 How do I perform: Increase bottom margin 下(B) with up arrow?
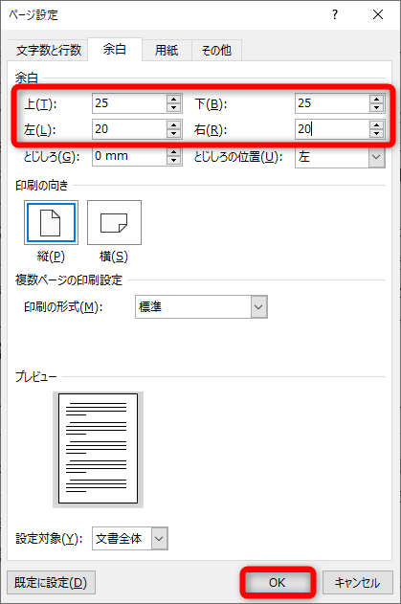click(376, 99)
